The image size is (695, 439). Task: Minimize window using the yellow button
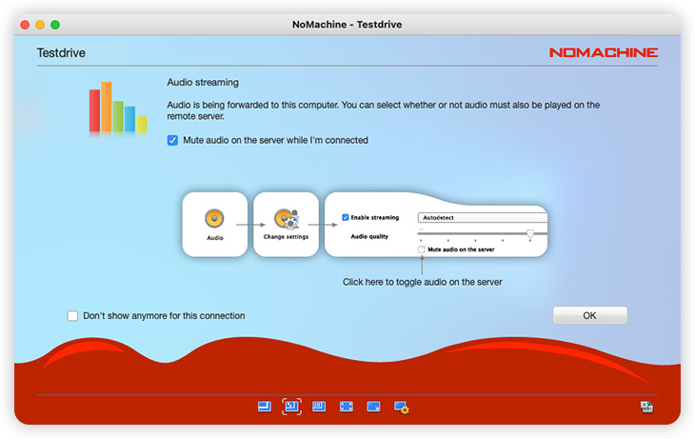click(40, 24)
